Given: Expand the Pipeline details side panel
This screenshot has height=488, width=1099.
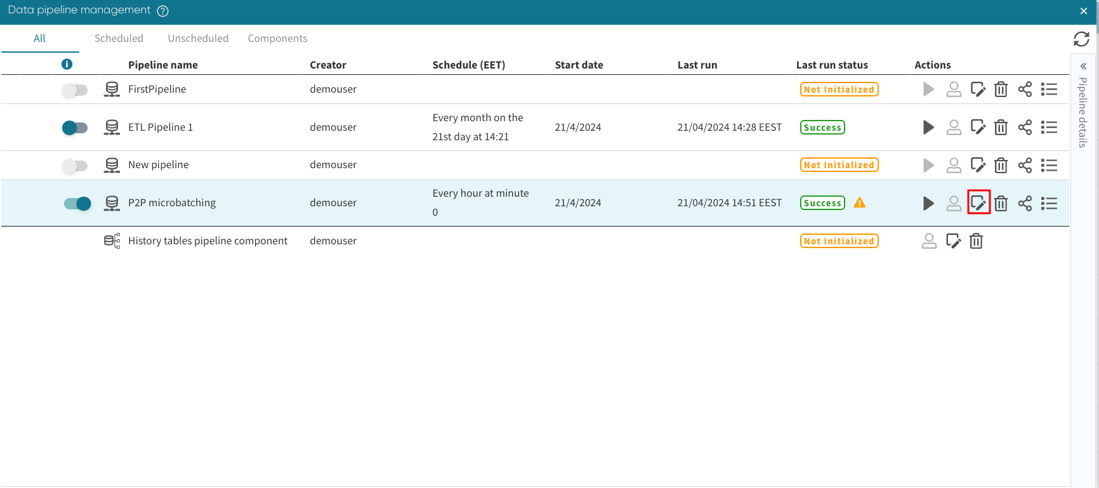Looking at the screenshot, I should pos(1083,66).
